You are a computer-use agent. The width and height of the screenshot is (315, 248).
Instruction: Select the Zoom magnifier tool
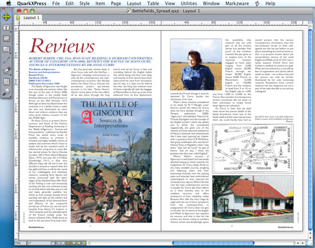click(x=6, y=92)
